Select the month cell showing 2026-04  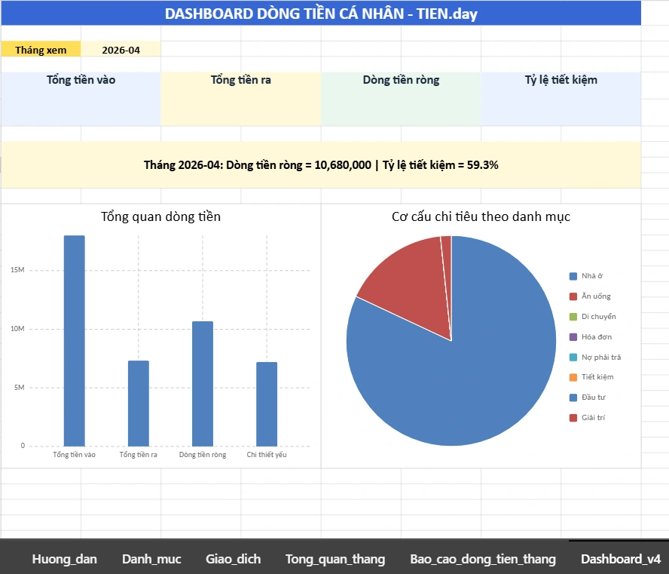tap(121, 49)
